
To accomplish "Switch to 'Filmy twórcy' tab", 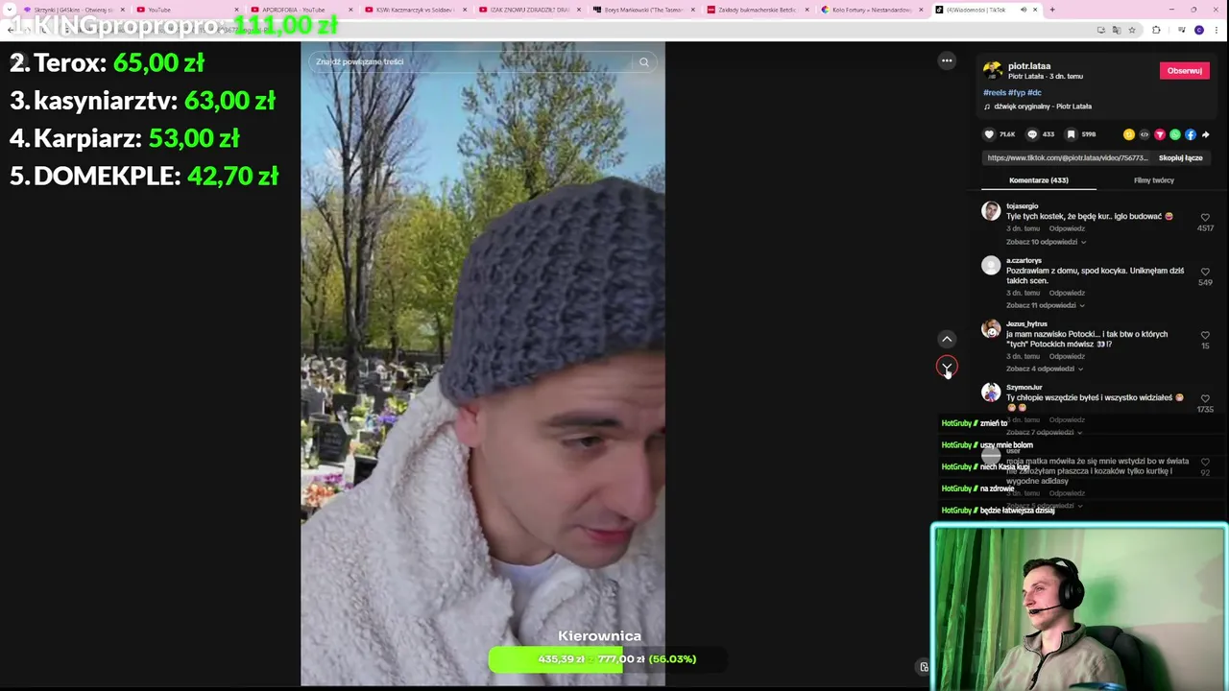I will coord(1154,180).
